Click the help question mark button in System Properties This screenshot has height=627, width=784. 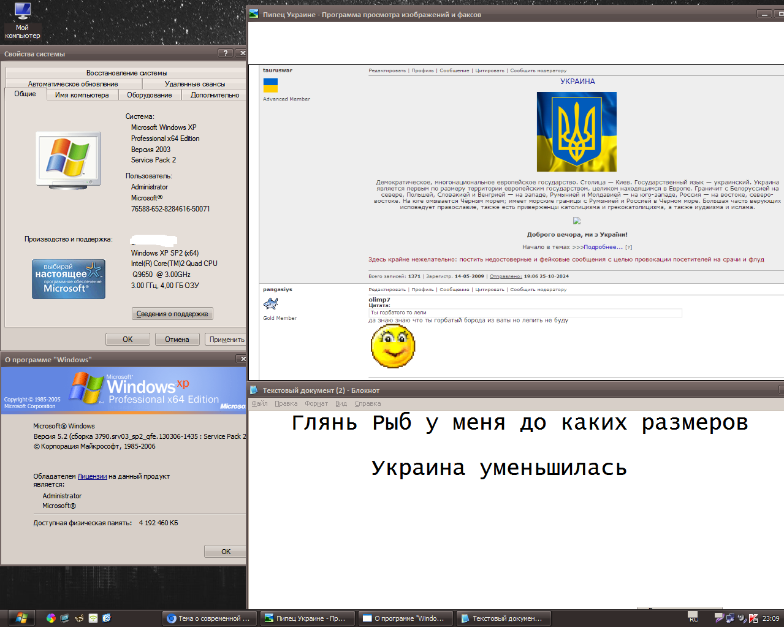coord(226,53)
